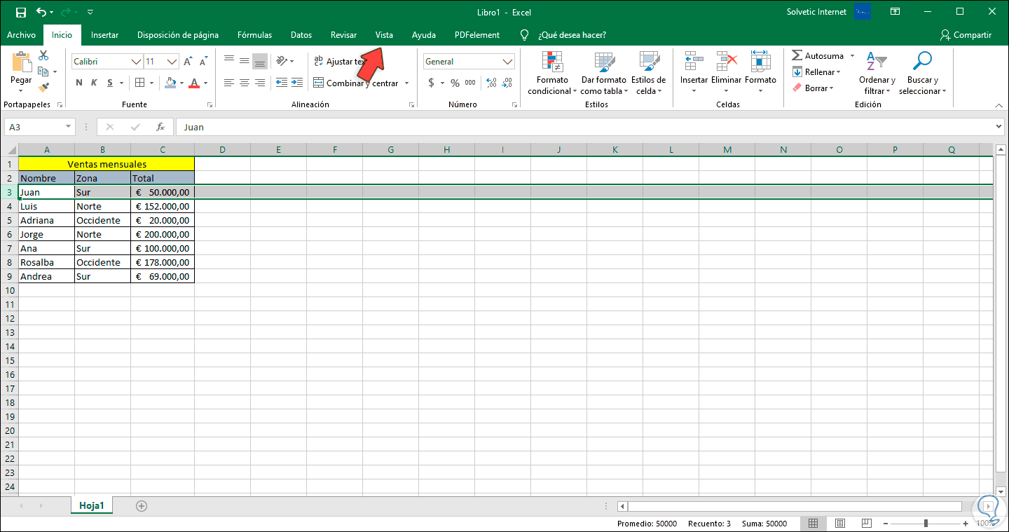Toggle bold (N) formatting

tap(79, 83)
